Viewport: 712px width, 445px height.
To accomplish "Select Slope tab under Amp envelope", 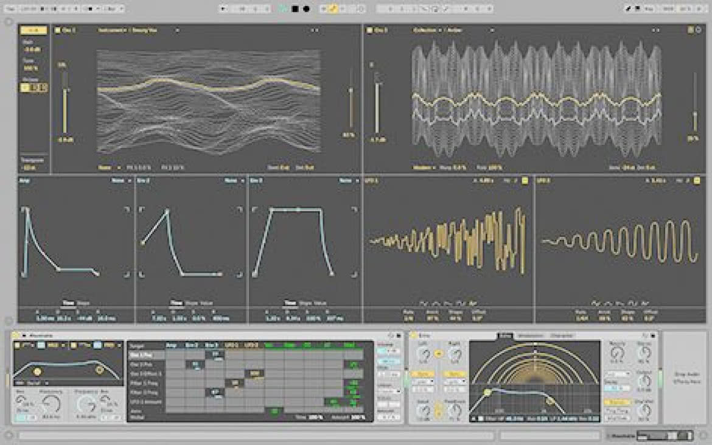I will tap(83, 303).
